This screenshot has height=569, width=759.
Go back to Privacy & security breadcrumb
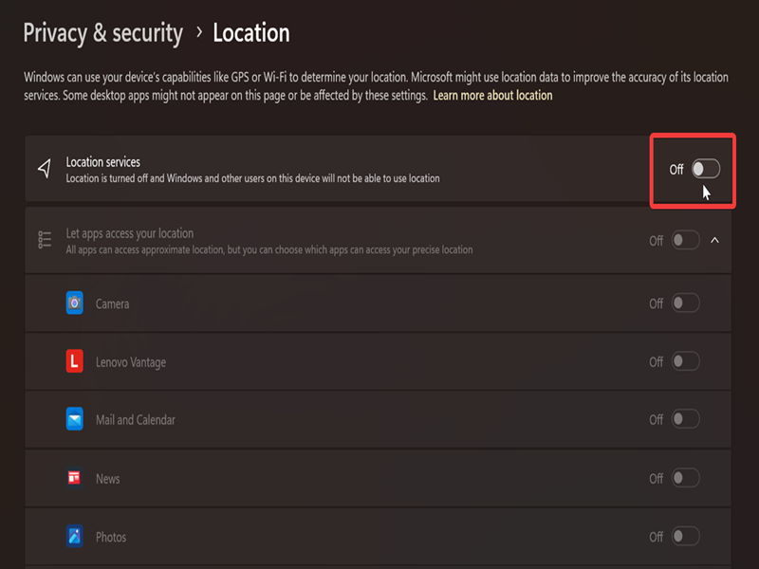tap(103, 33)
